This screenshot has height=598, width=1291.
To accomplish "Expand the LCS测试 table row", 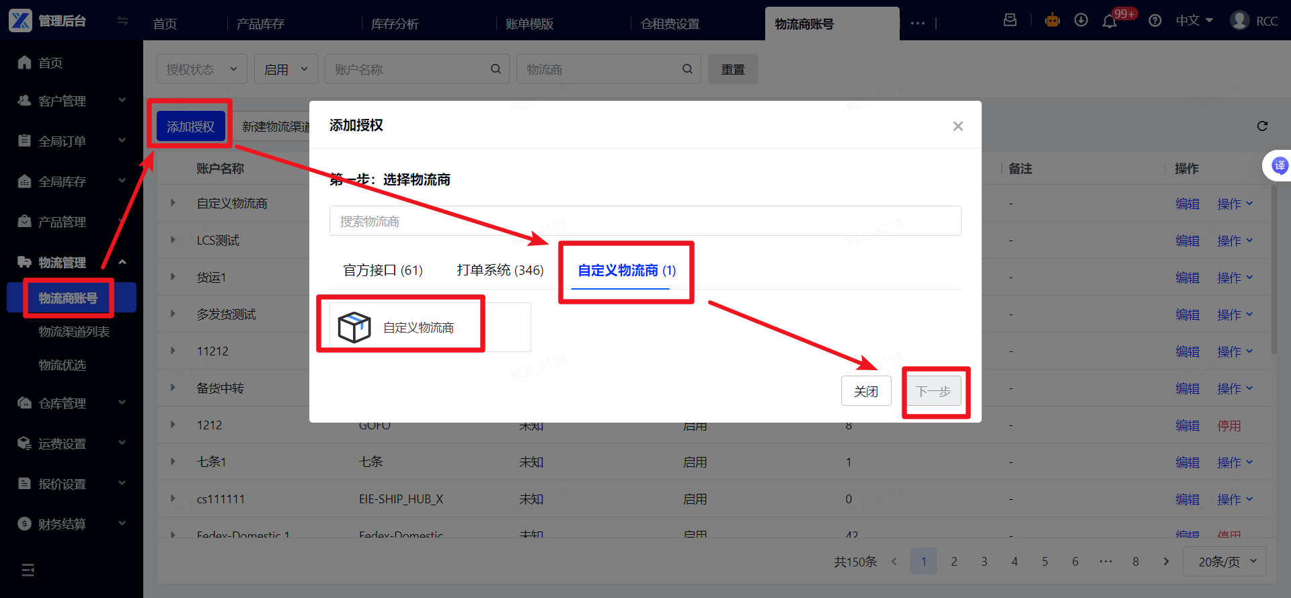I will [x=173, y=240].
